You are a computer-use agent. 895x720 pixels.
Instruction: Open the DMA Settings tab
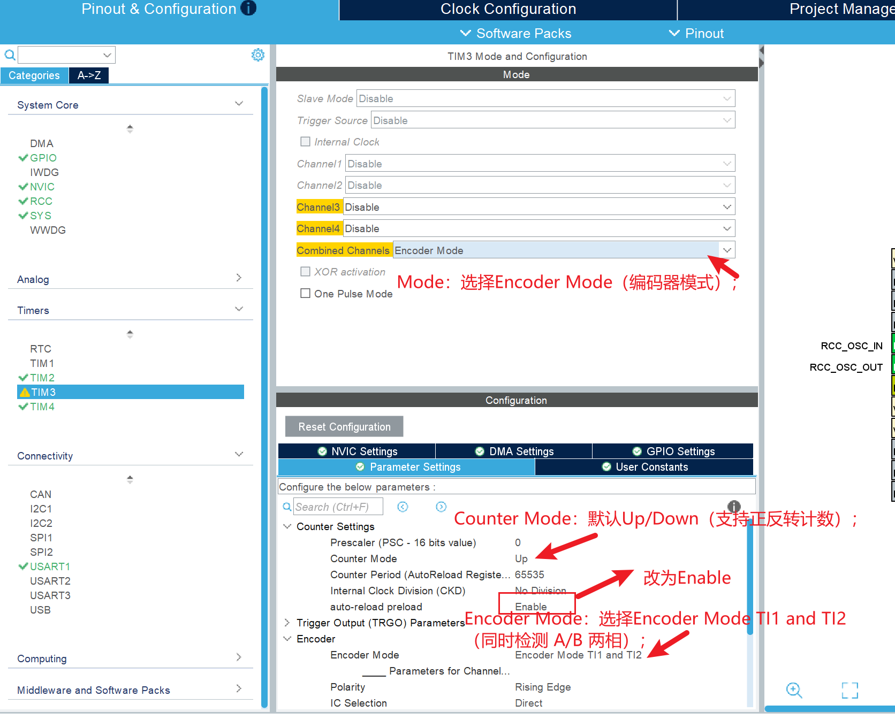pos(514,451)
